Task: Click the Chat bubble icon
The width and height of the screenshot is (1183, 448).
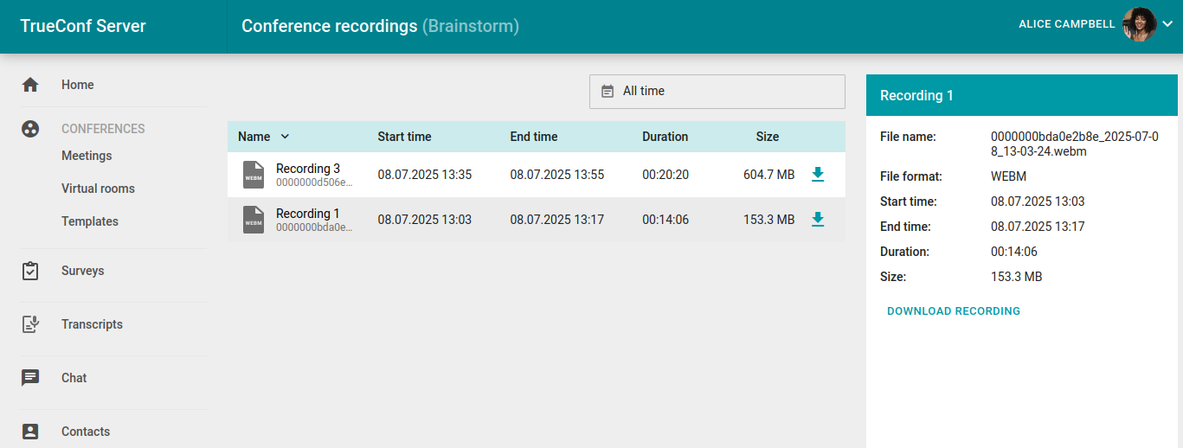Action: tap(30, 378)
